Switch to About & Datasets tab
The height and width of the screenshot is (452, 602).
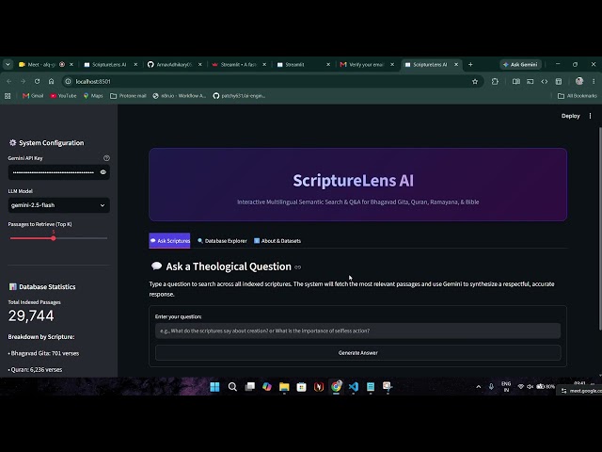tap(277, 241)
